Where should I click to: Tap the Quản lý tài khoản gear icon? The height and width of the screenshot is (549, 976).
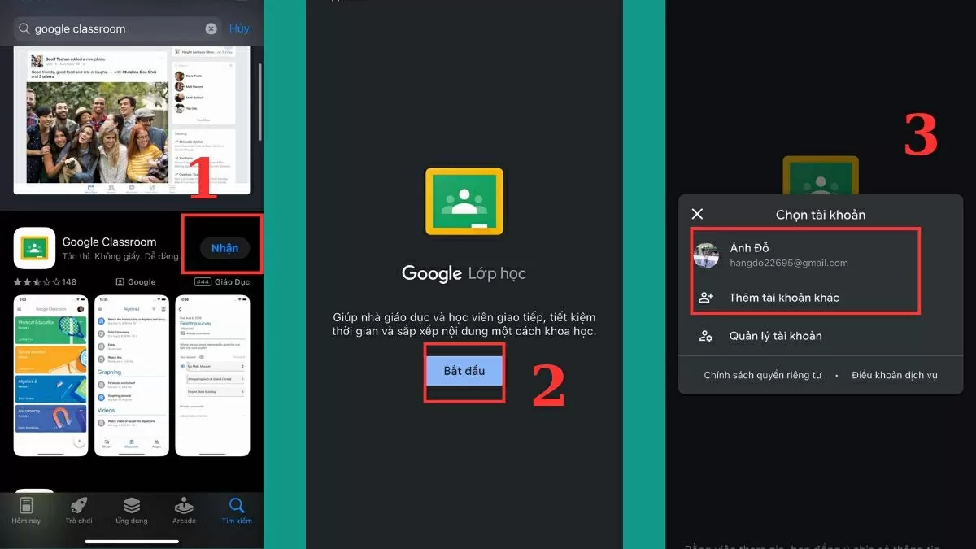tap(706, 335)
